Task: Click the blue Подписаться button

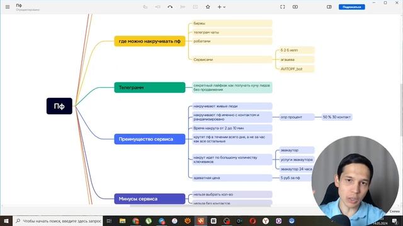Action: 351,7
